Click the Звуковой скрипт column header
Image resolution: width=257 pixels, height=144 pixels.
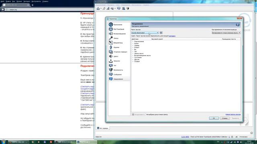pyautogui.click(x=157, y=39)
